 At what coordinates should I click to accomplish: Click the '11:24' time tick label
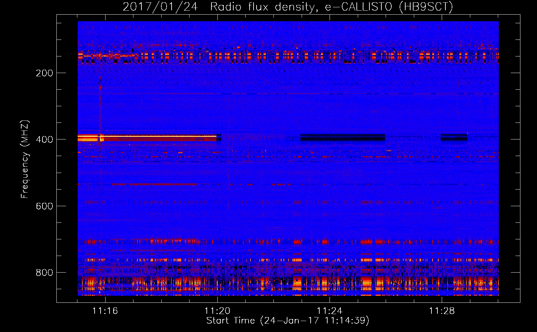pyautogui.click(x=330, y=311)
